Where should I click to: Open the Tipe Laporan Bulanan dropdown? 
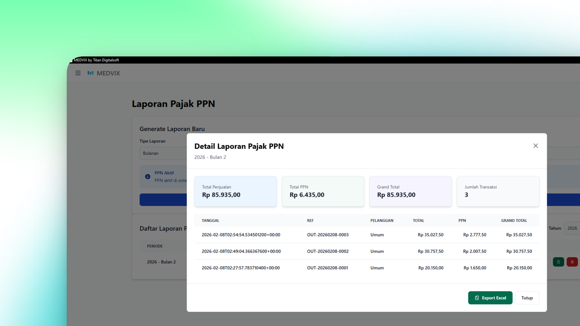(x=163, y=153)
